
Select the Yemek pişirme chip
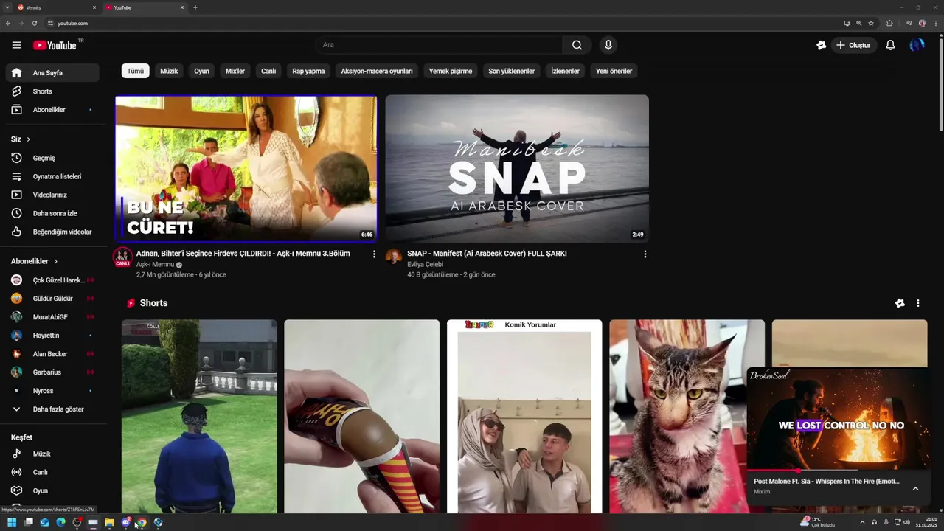click(451, 71)
